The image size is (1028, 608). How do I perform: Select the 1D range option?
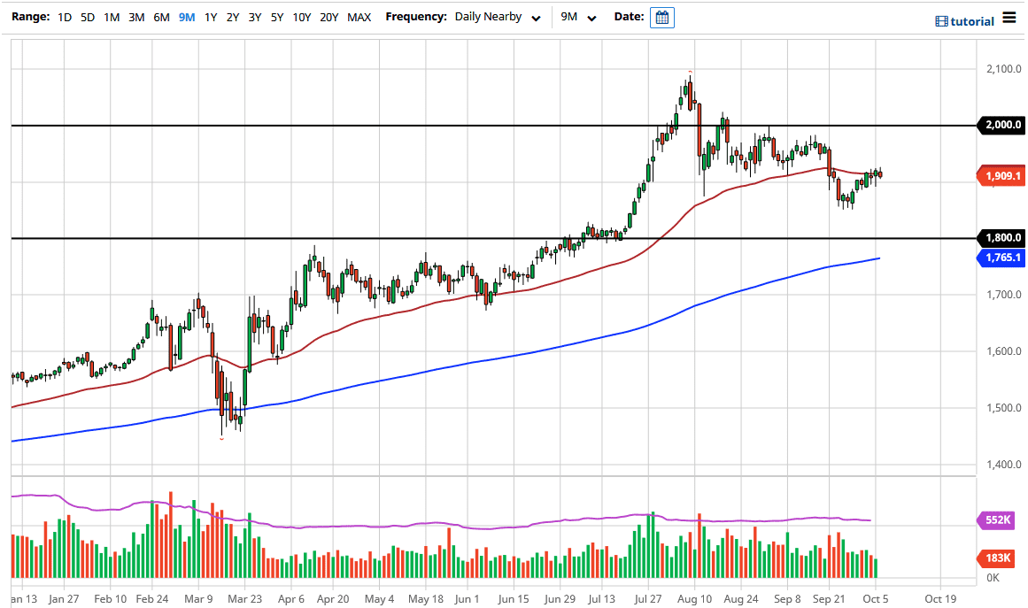coord(65,17)
